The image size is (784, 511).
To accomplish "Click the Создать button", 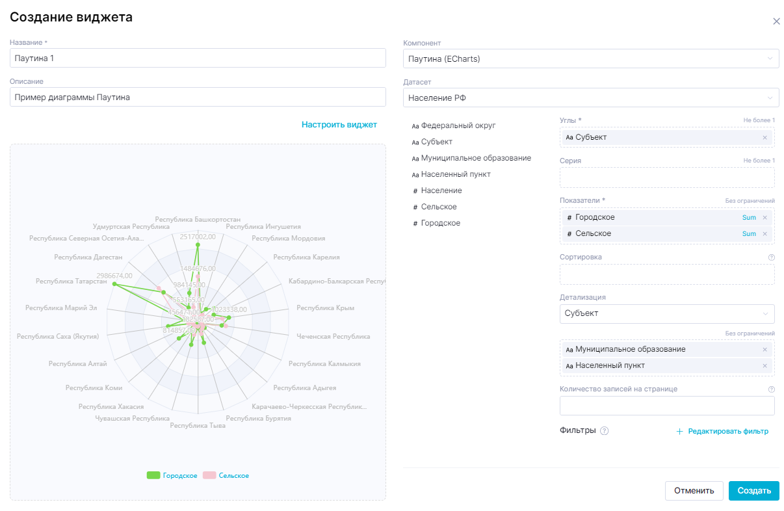I will pyautogui.click(x=754, y=491).
